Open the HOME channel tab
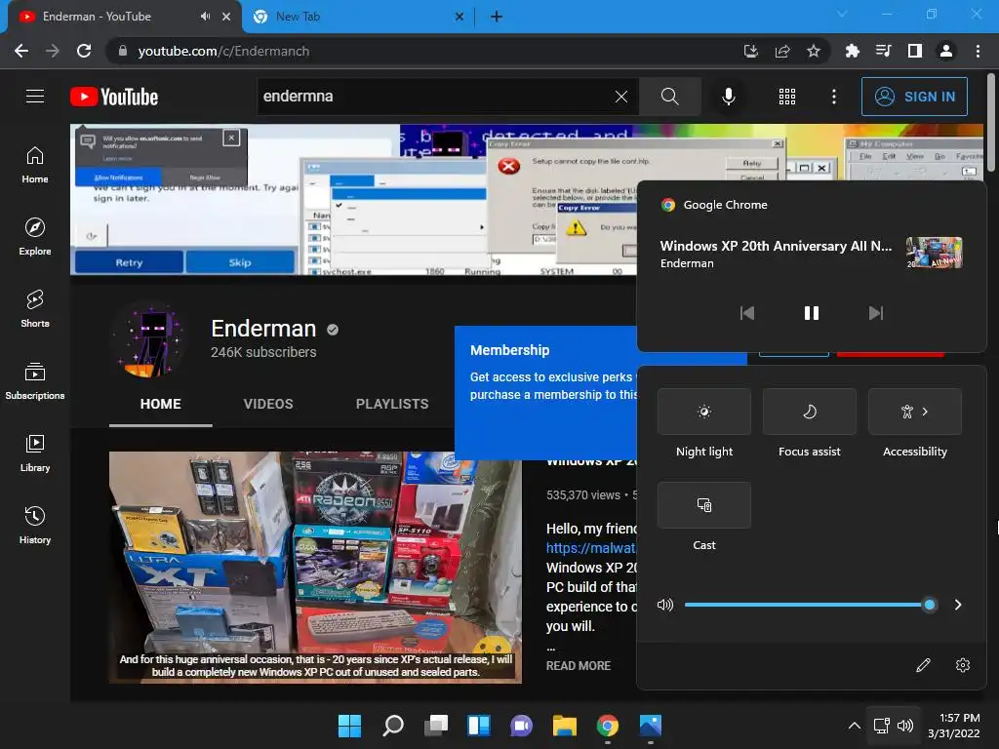 tap(161, 404)
